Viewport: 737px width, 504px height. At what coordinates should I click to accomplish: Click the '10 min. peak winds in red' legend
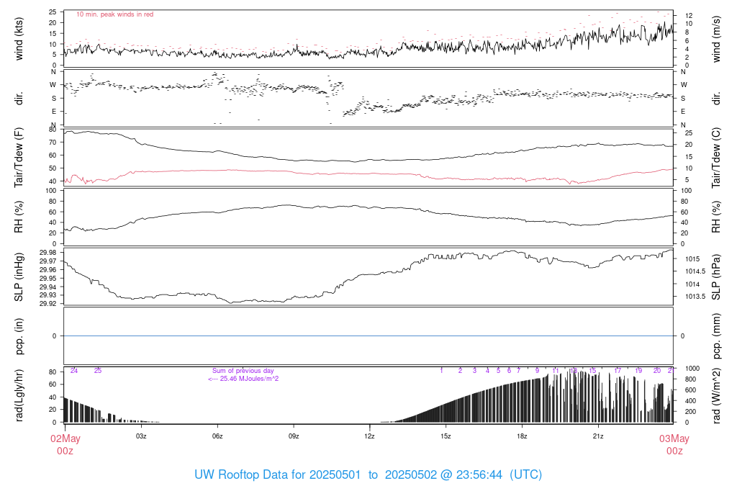click(114, 14)
